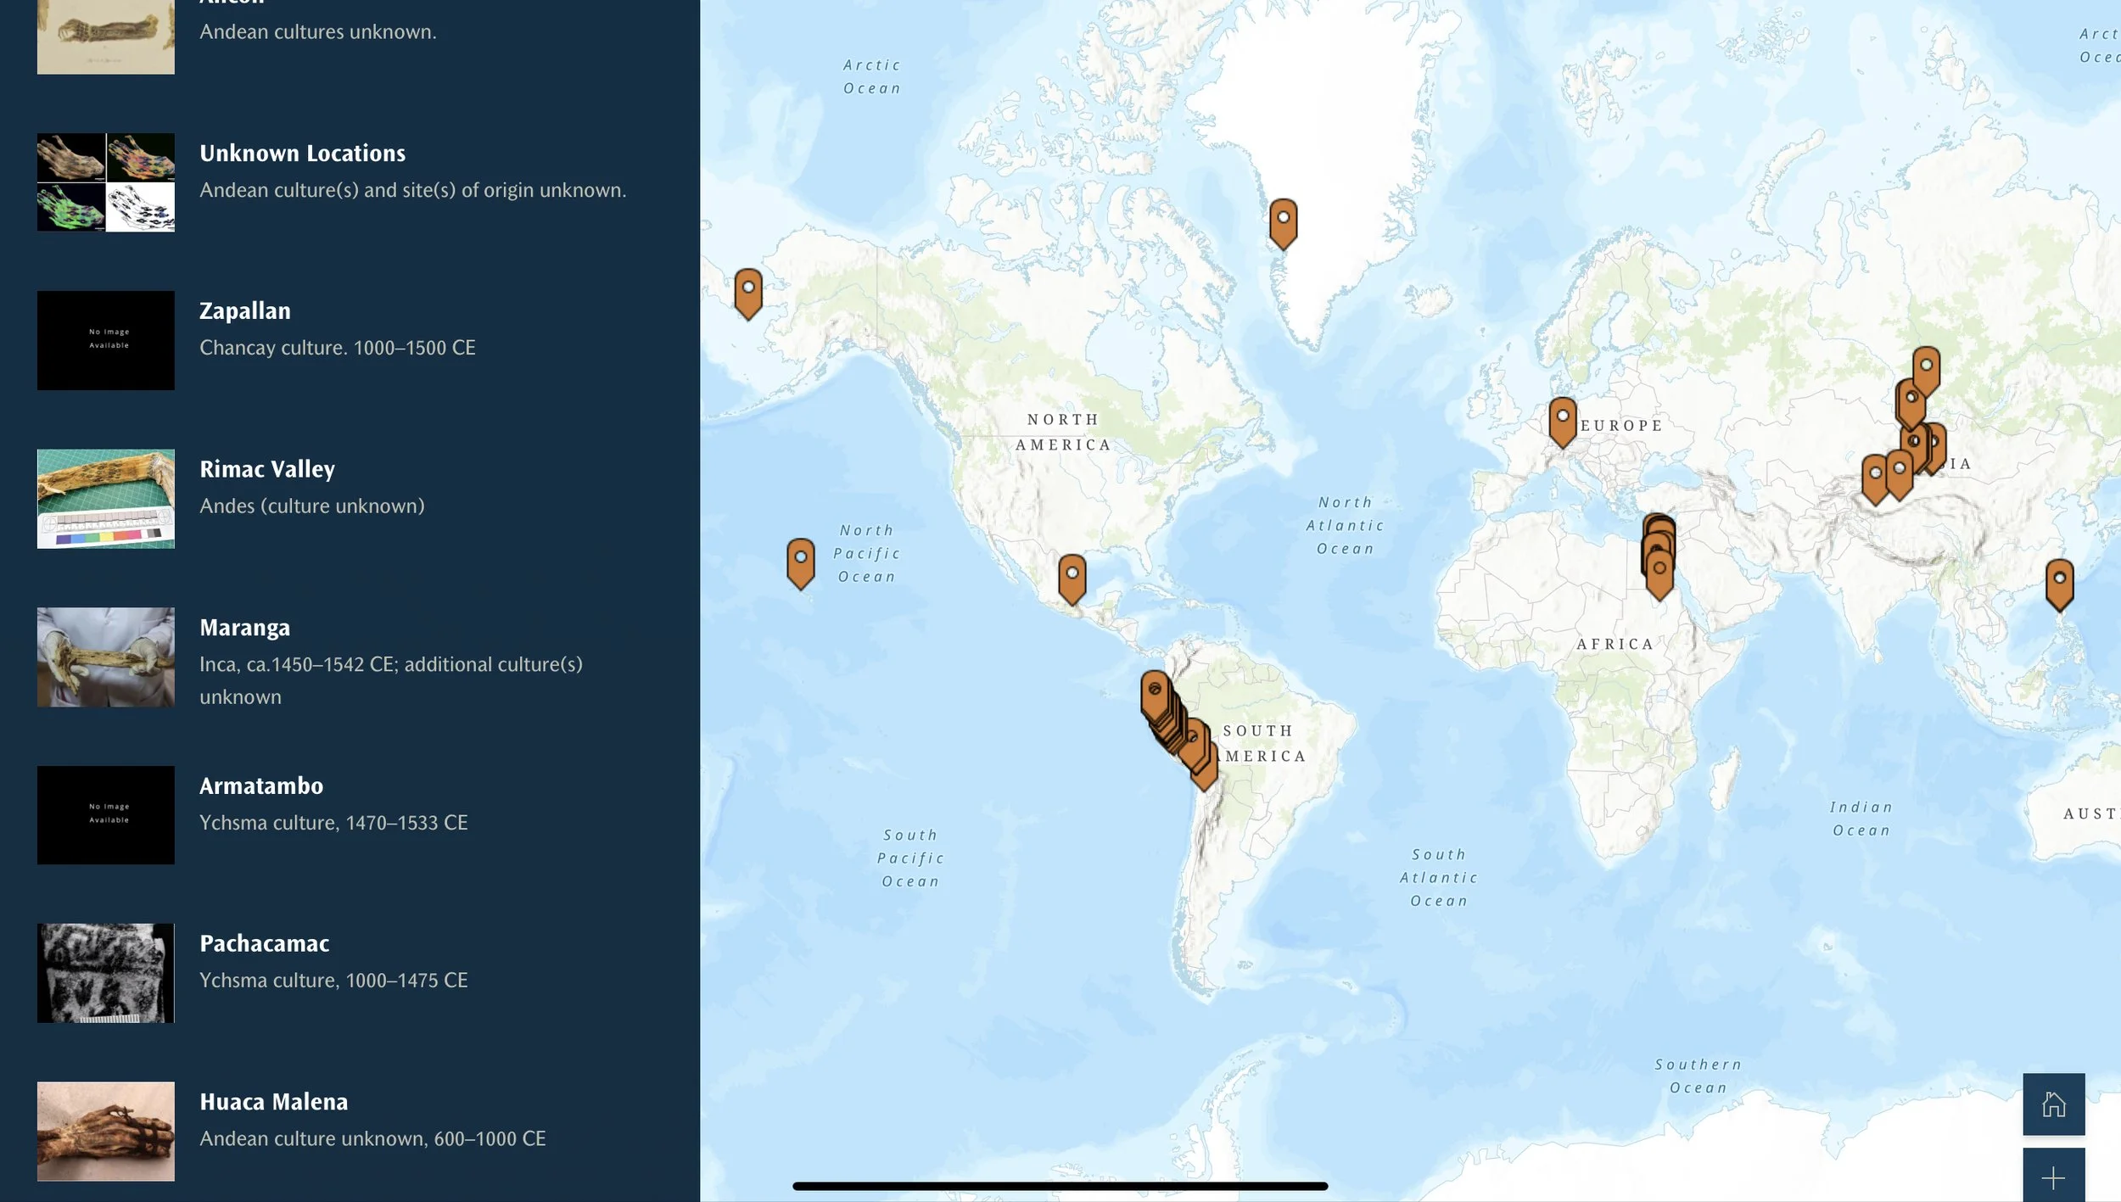Screen dimensions: 2121x1202
Task: Open the Unknown Locations entry
Action: (302, 154)
